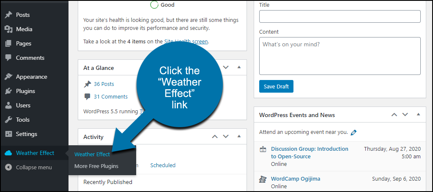Click the Good site health status circle

tap(154, 5)
